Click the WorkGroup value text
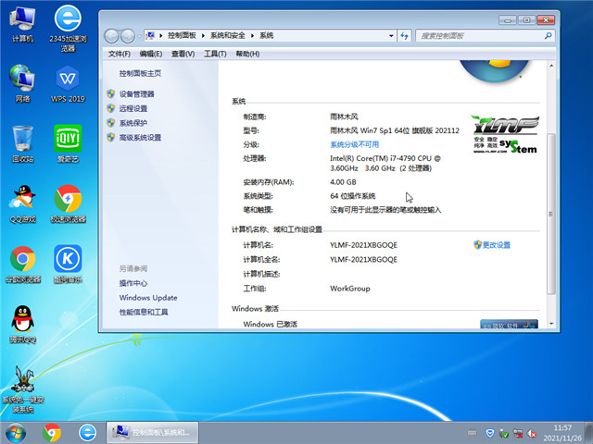This screenshot has height=444, width=593. [350, 289]
